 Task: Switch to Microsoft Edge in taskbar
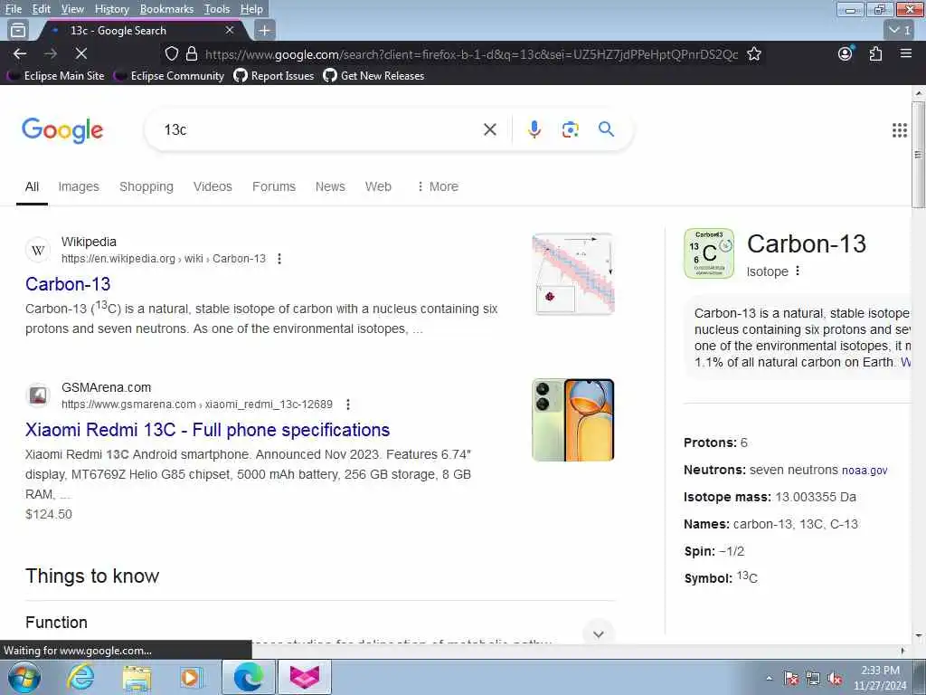[x=248, y=677]
